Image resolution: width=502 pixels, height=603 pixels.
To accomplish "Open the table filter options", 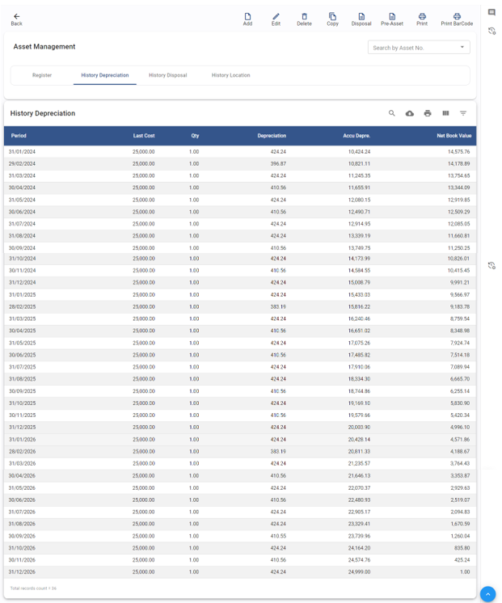I will click(463, 113).
